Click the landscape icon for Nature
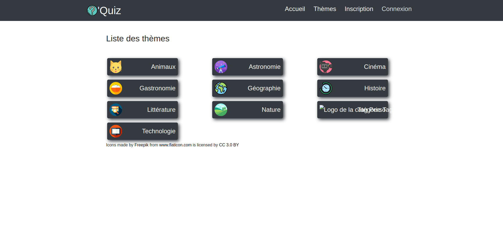This screenshot has width=503, height=249. [x=221, y=110]
